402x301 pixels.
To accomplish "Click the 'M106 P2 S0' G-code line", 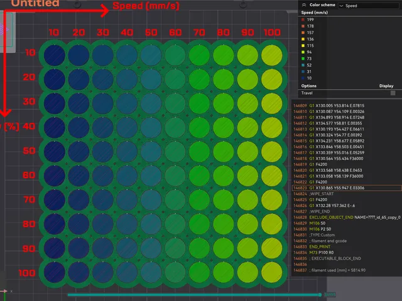I will pos(312,229).
